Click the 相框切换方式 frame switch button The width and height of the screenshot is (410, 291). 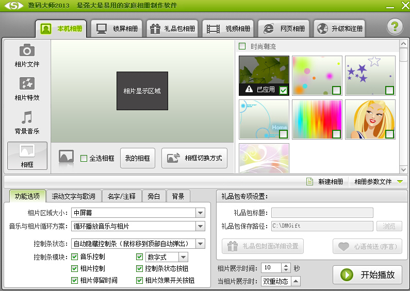[194, 158]
